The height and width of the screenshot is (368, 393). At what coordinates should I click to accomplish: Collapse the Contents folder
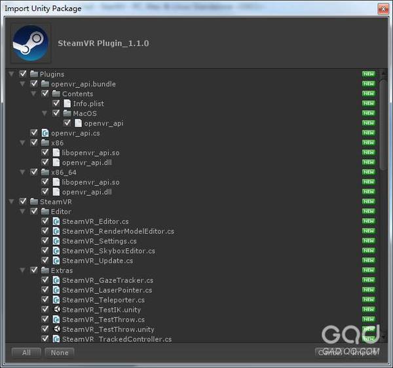pyautogui.click(x=33, y=94)
